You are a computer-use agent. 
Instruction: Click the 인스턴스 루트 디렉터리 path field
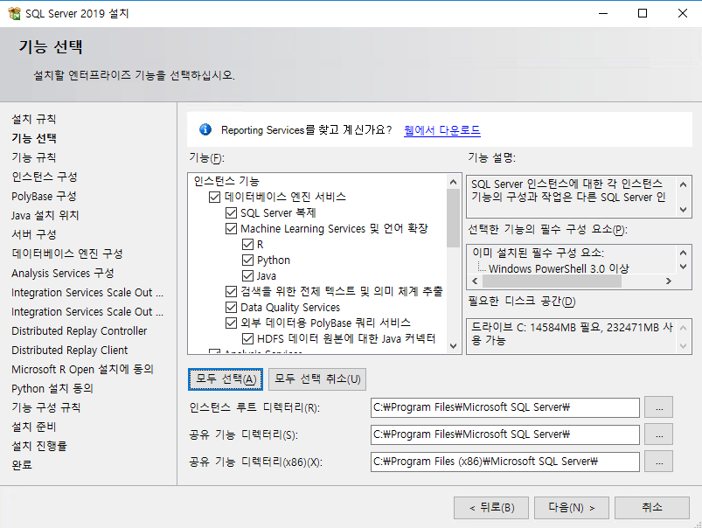coord(505,407)
